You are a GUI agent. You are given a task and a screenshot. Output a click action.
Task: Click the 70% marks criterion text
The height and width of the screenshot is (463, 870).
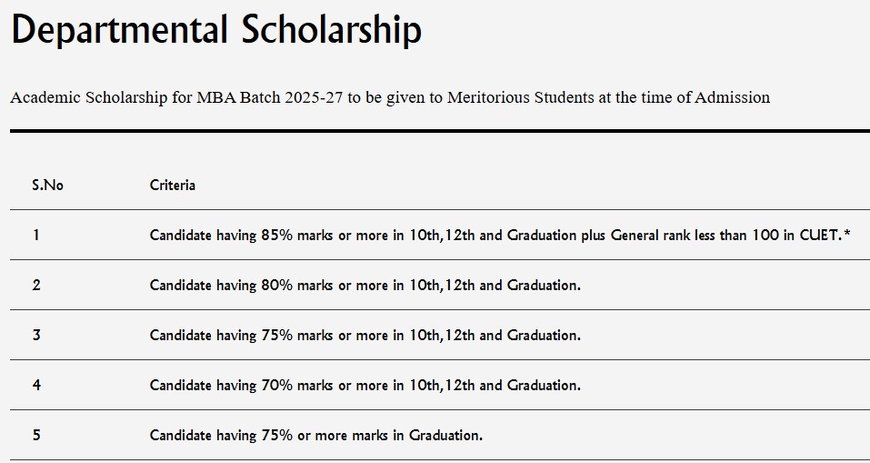[x=365, y=385]
